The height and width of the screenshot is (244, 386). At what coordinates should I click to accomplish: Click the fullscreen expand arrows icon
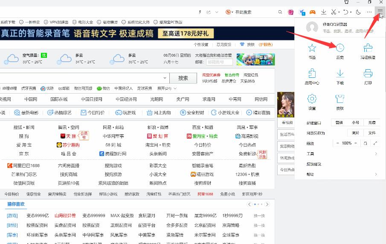(375, 143)
